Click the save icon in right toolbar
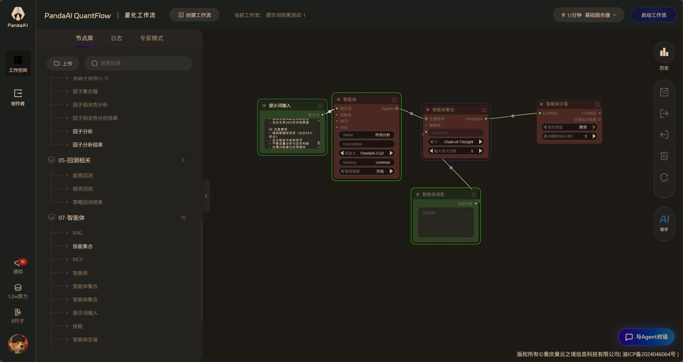The image size is (683, 362). point(664,92)
